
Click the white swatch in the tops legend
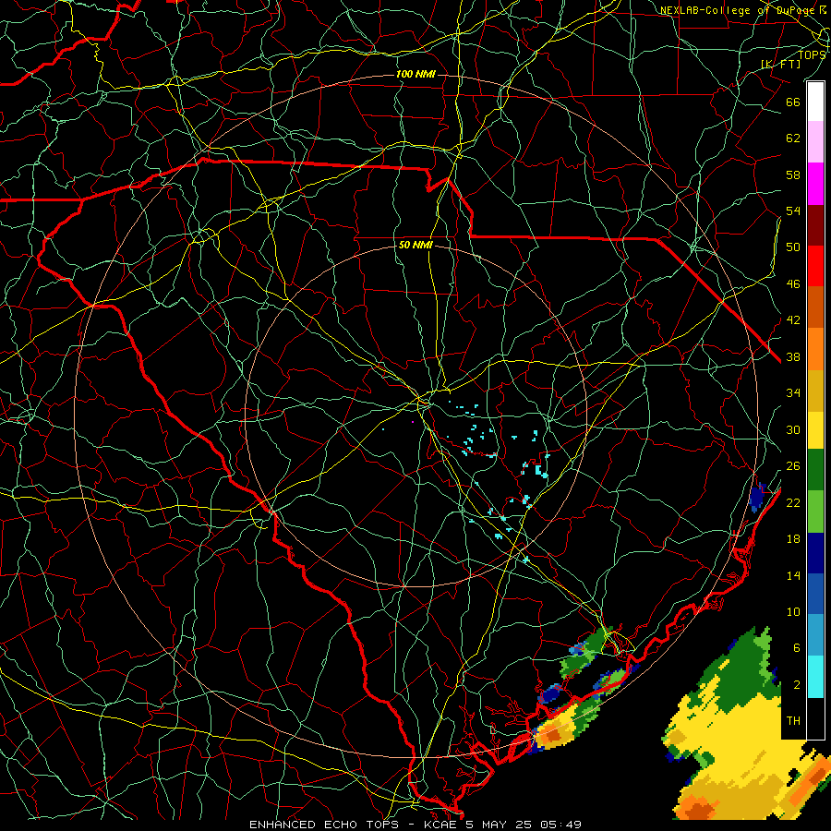pyautogui.click(x=815, y=102)
